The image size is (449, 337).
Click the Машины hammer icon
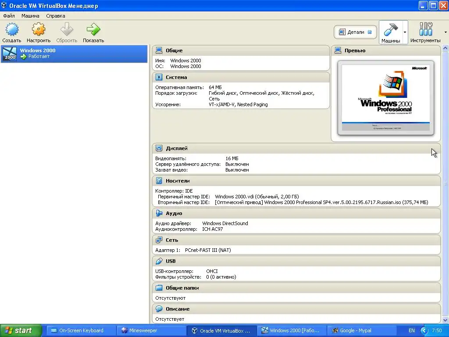[x=391, y=29]
